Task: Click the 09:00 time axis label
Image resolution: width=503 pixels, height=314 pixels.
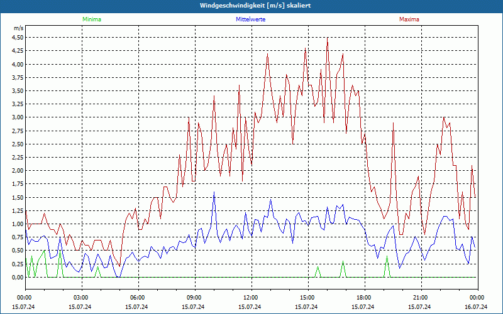Action: pos(195,298)
